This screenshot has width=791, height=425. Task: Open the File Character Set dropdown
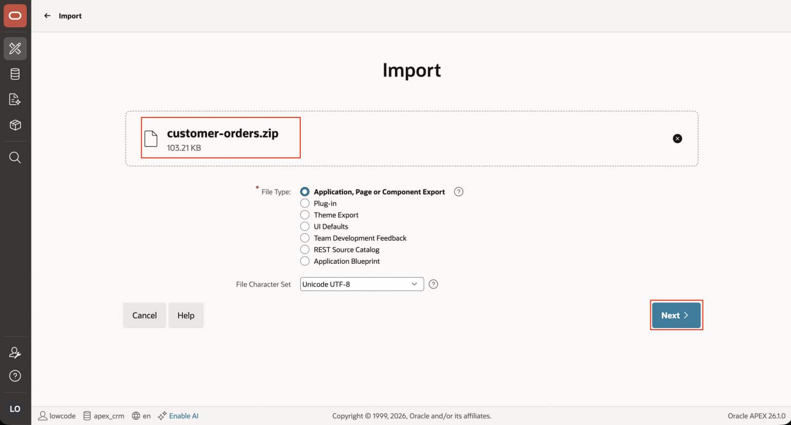coord(362,284)
